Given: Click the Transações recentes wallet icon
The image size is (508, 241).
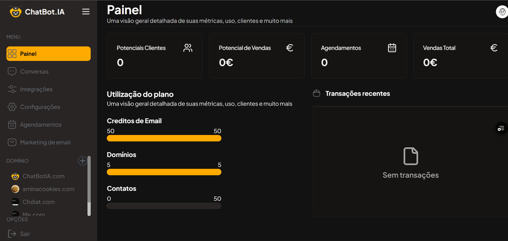Looking at the screenshot, I should 317,93.
